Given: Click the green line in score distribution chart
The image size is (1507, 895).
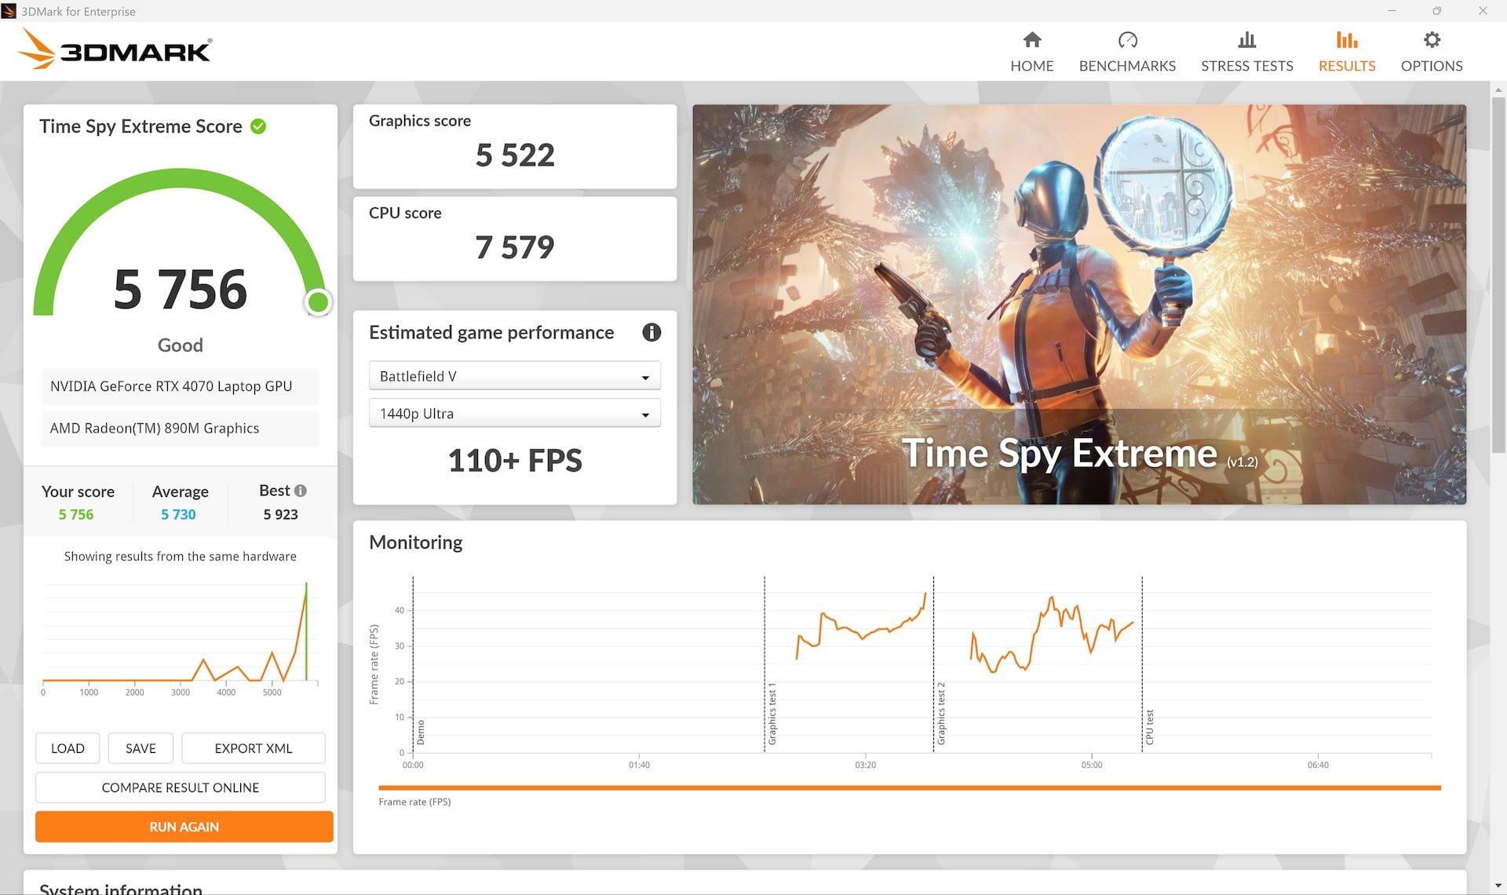Looking at the screenshot, I should click(x=306, y=631).
